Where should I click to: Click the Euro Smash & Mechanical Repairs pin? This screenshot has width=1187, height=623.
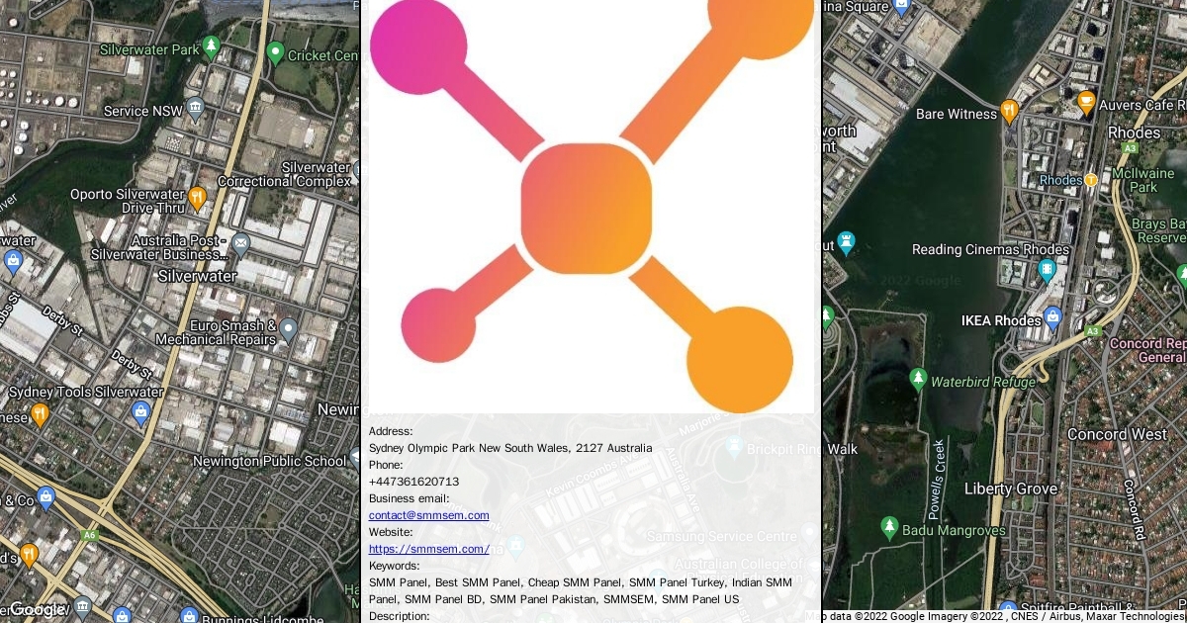[x=288, y=329]
